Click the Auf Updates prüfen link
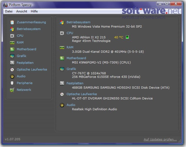This screenshot has width=186, height=147. point(160,139)
